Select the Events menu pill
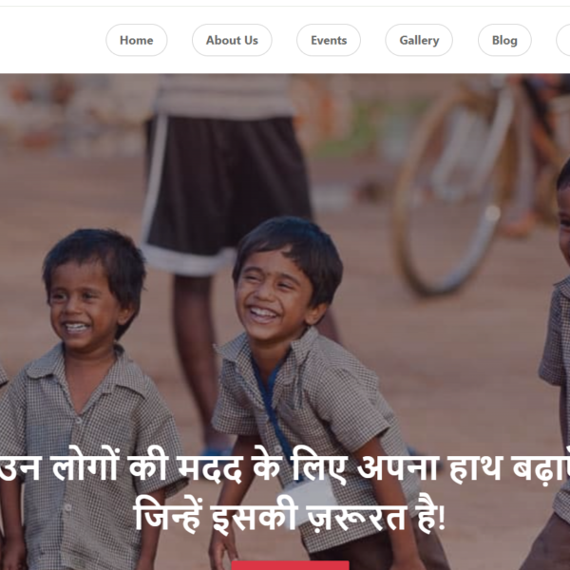 [329, 40]
